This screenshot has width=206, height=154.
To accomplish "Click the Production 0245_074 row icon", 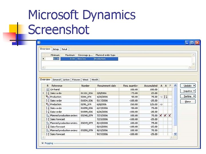I will (47, 104).
